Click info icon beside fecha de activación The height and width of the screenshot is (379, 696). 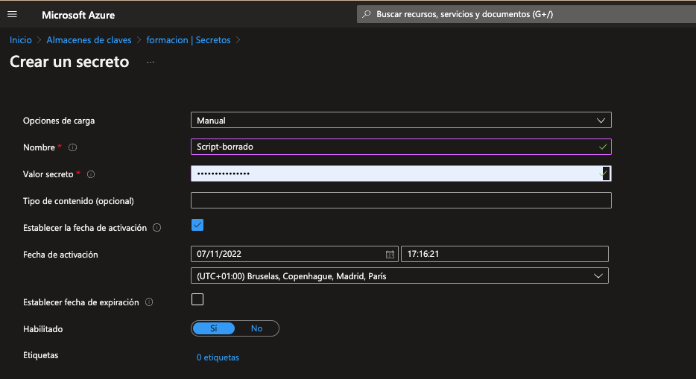(156, 228)
